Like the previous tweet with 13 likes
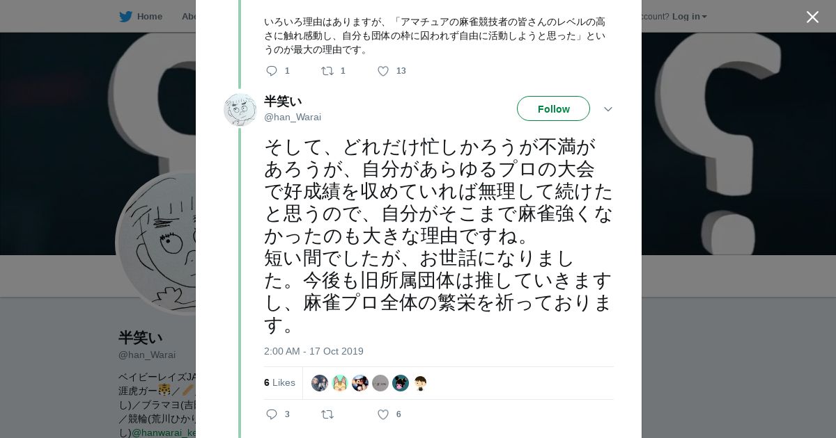Screen dimensions: 836x438 point(382,71)
